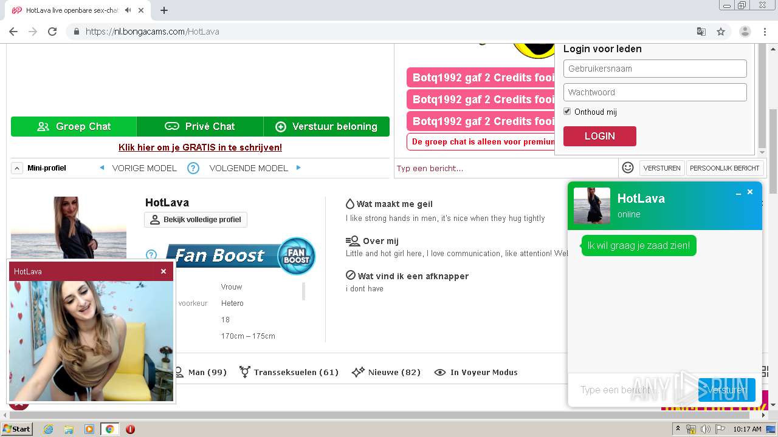Open file explorer taskbar icon

(69, 429)
